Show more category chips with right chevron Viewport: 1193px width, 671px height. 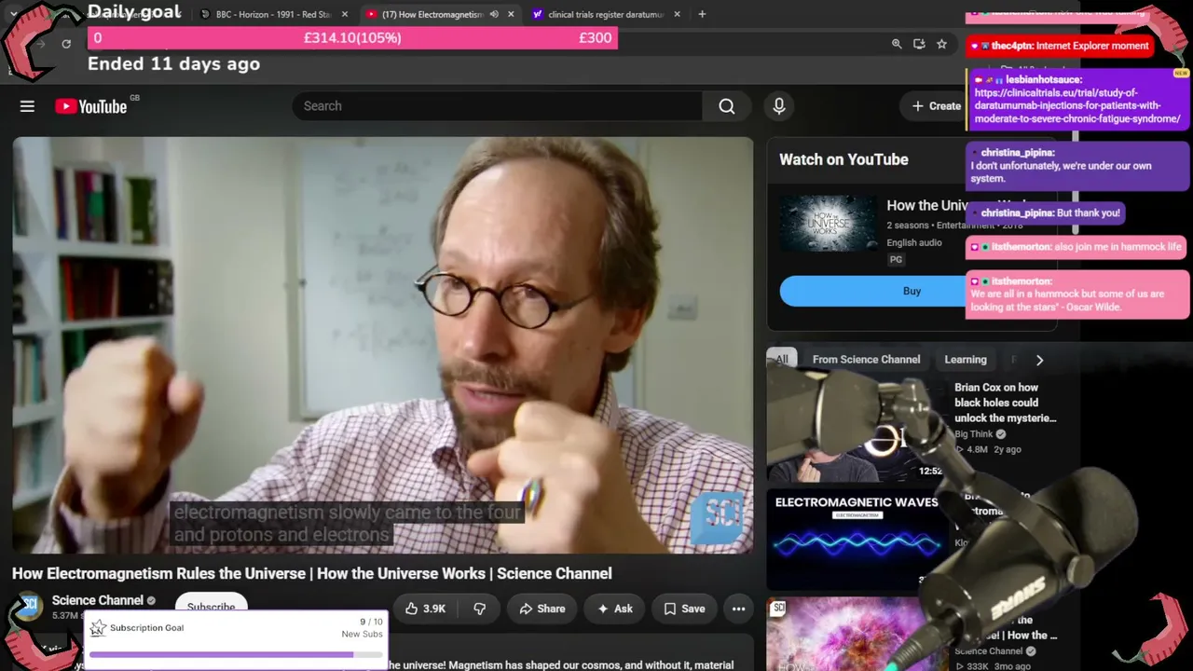point(1039,360)
